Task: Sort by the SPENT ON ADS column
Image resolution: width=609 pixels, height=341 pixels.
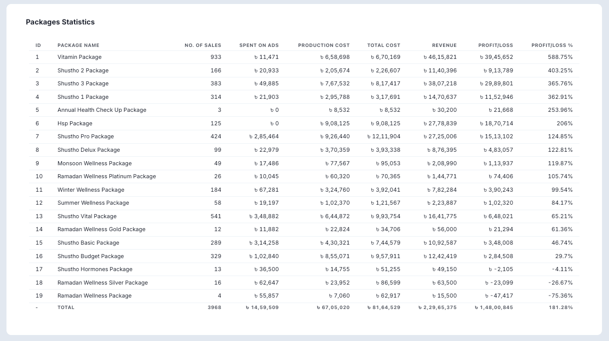Action: pyautogui.click(x=258, y=45)
